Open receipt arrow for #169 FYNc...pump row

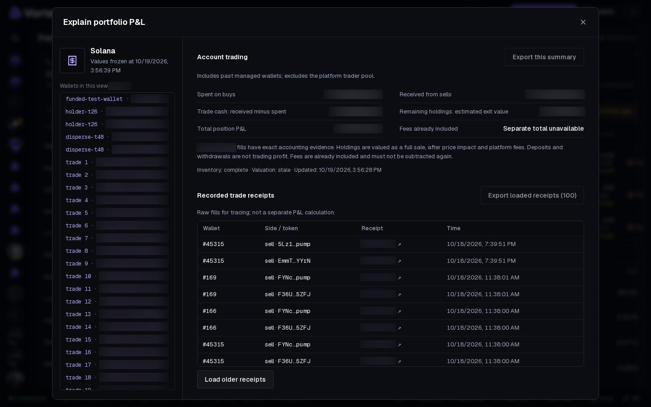click(399, 278)
